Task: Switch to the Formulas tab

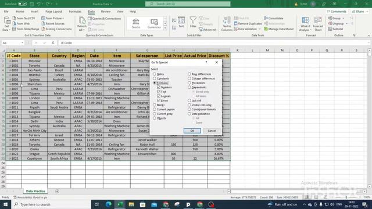Action: pos(75,12)
